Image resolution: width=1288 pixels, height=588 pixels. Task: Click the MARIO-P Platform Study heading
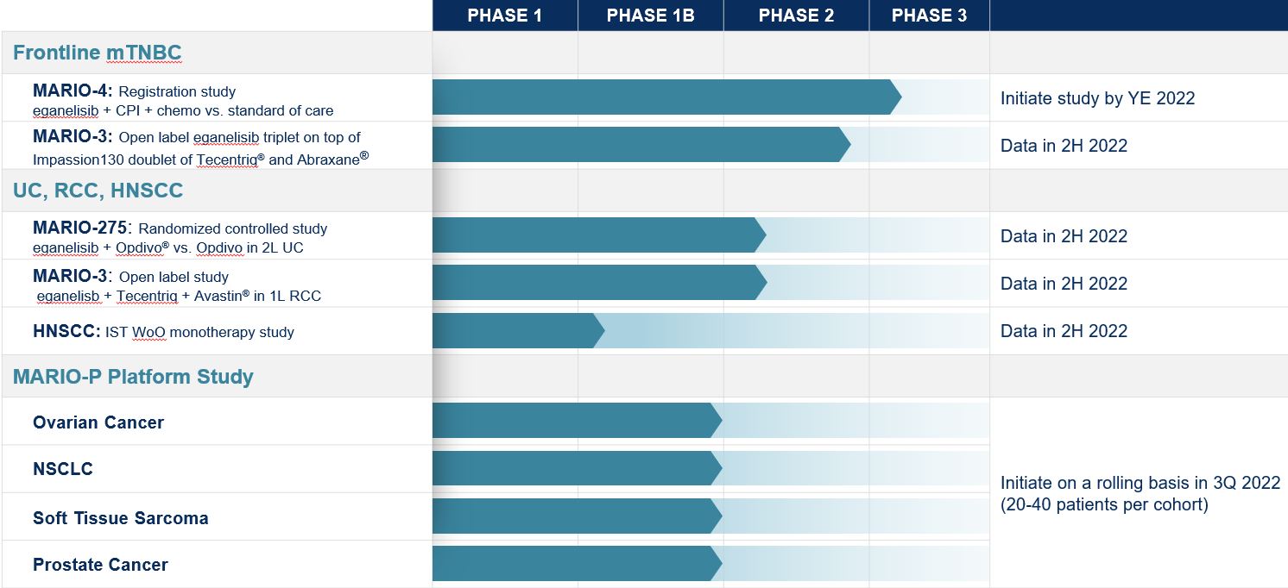[x=133, y=377]
